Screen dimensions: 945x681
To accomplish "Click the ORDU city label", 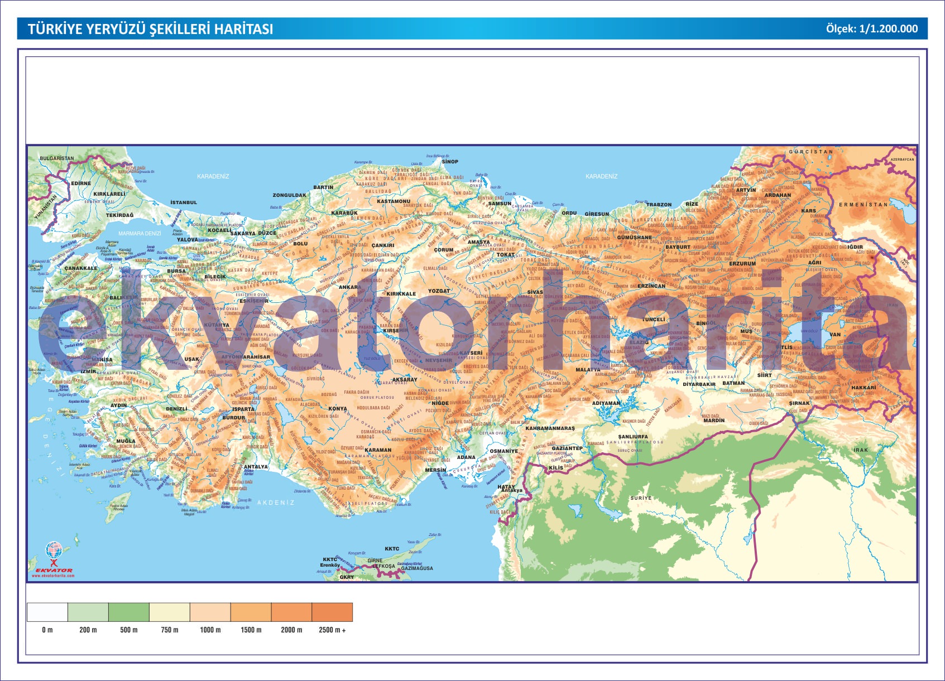I will (569, 212).
